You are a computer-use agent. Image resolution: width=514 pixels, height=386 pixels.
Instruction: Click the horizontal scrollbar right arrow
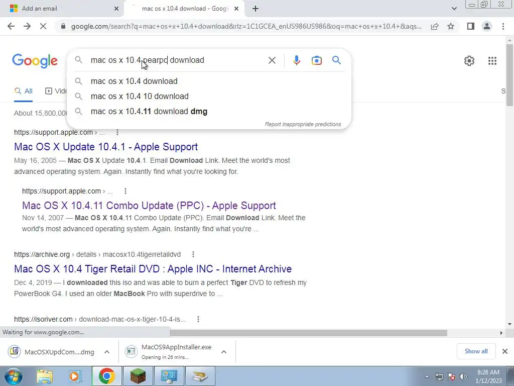[501, 333]
